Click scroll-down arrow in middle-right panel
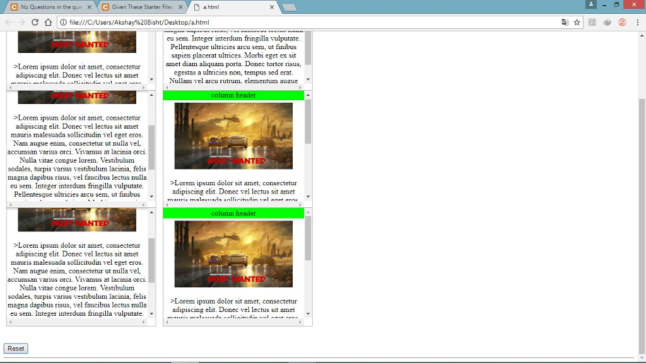 coord(308,197)
